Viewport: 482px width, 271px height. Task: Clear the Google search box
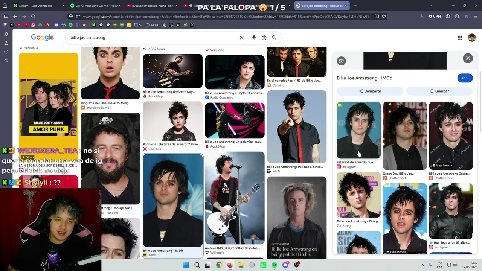(242, 38)
